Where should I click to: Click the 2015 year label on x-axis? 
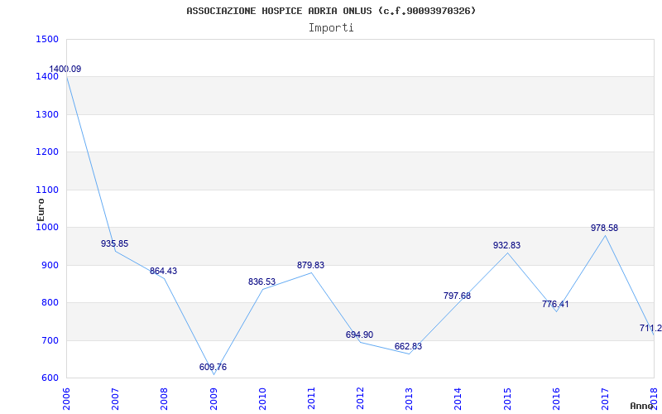tap(507, 399)
